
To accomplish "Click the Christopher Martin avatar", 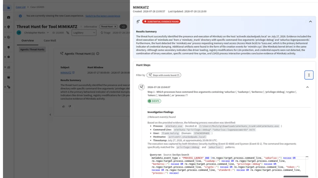I will click(x=19, y=33).
